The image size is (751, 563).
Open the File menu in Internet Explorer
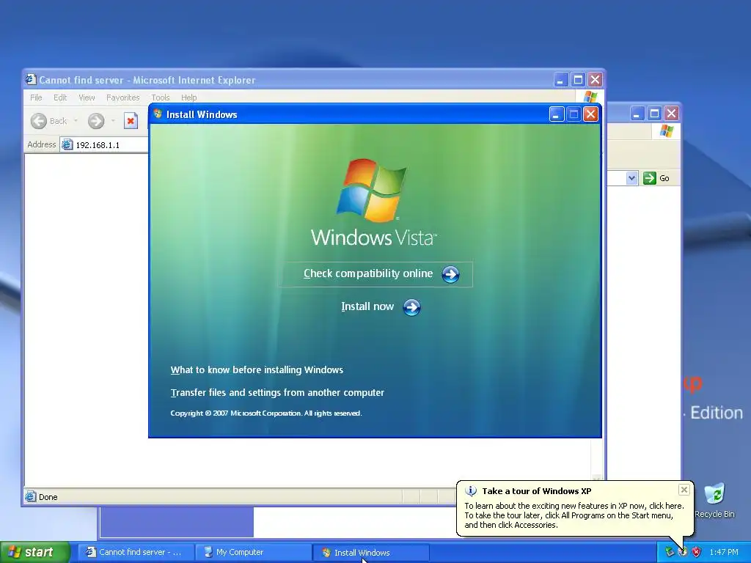pos(36,97)
